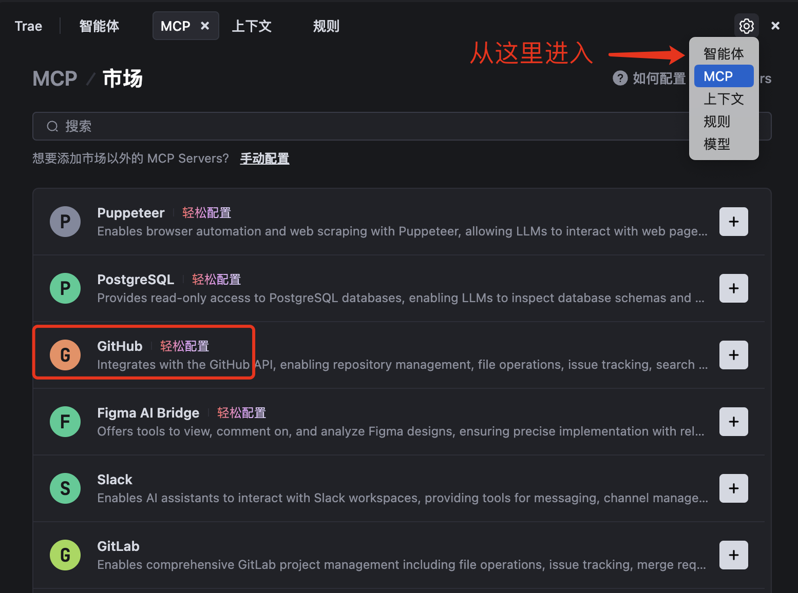Screen dimensions: 798x593
Task: Click the PostgreSQL server icon
Action: [65, 288]
